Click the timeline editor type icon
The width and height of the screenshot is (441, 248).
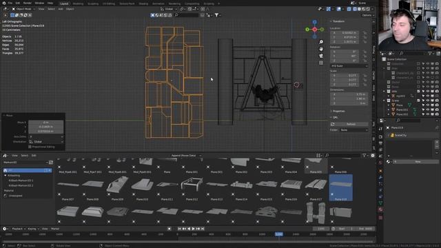pos(5,229)
